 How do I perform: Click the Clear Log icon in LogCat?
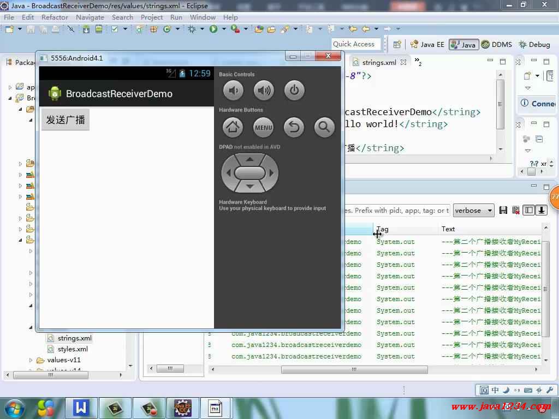[x=515, y=210]
